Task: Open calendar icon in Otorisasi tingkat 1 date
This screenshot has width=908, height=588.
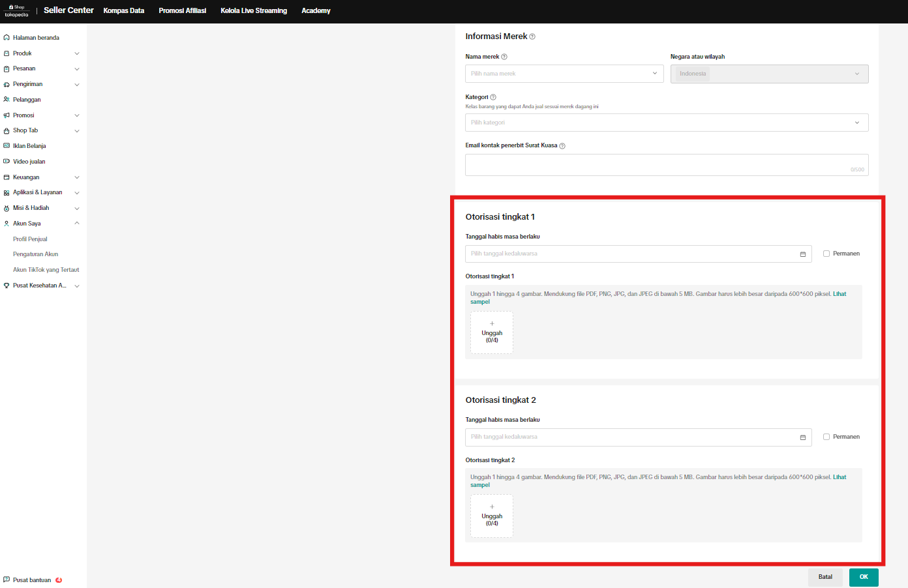Action: (x=803, y=254)
